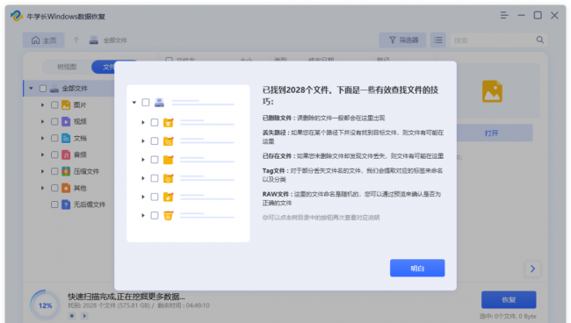Stop the scan with the stop button
This screenshot has height=323, width=571.
(x=72, y=316)
